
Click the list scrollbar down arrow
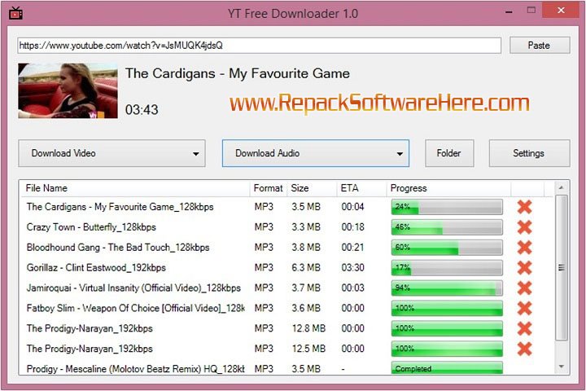tap(561, 367)
